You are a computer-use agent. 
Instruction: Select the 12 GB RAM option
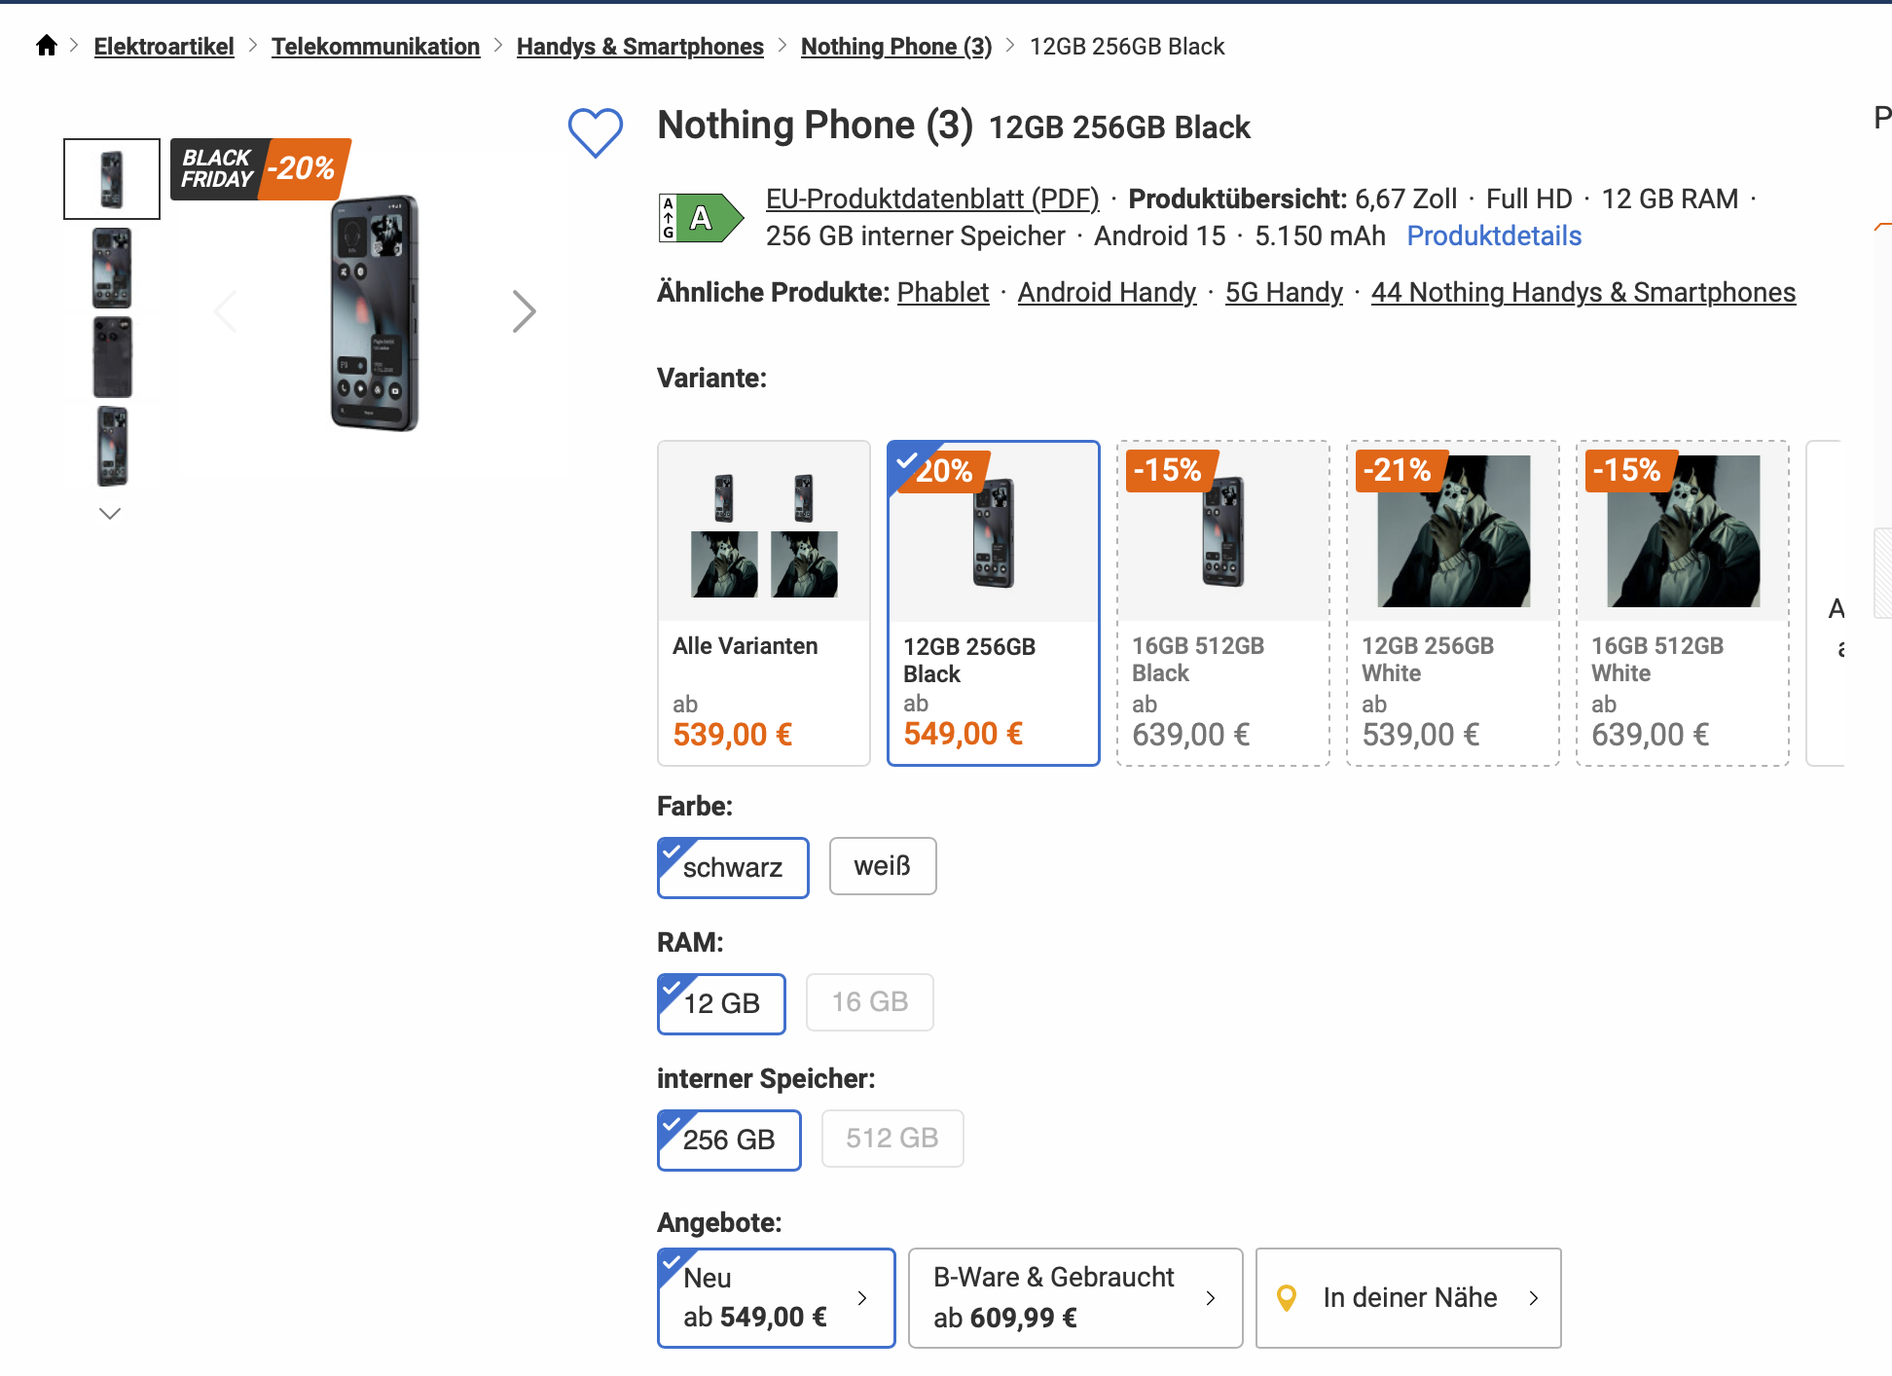click(721, 1003)
